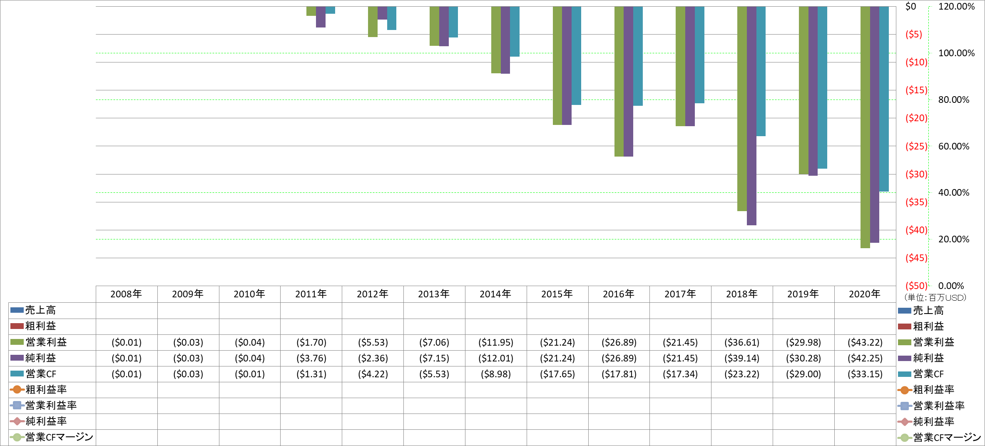Click the right-side 純利益 legend entry
Viewport: 985px width, 446px height.
[x=921, y=358]
